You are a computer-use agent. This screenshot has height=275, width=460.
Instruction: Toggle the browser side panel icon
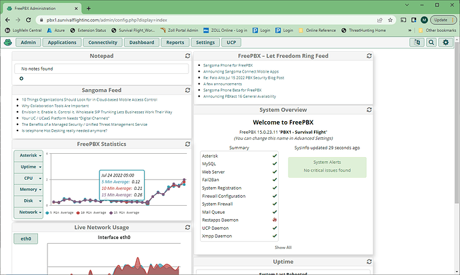[x=413, y=20]
